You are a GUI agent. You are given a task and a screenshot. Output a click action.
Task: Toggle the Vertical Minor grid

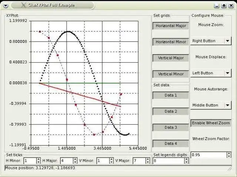coord(171,74)
